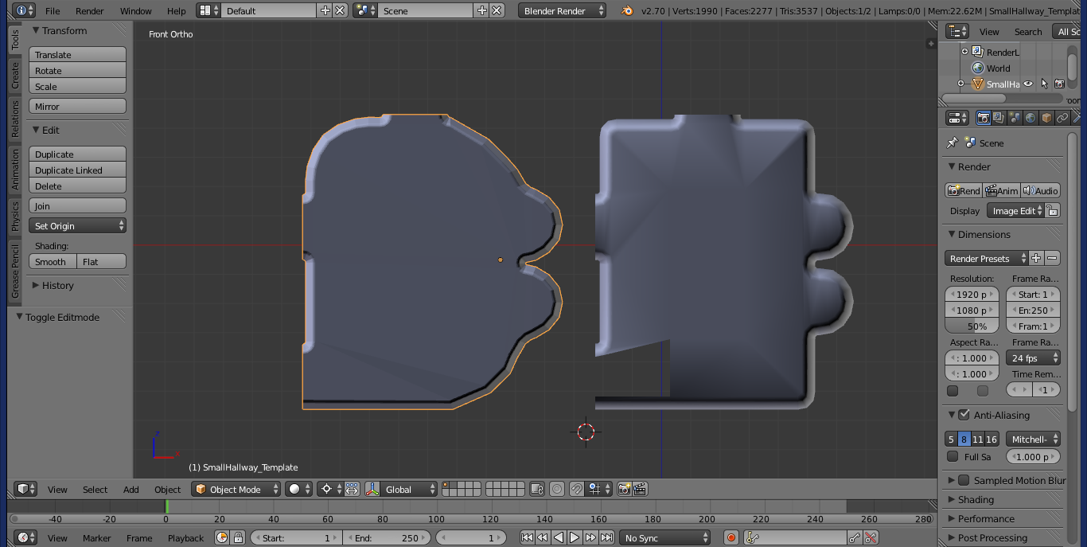Toggle snap during transform magnet icon
The image size is (1087, 547).
pyautogui.click(x=578, y=489)
